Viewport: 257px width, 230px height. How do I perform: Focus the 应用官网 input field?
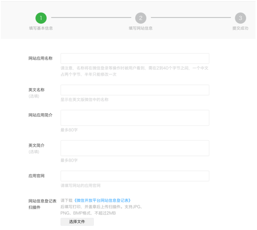pyautogui.click(x=135, y=176)
